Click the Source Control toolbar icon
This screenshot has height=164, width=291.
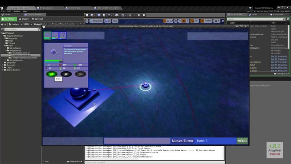[92, 15]
